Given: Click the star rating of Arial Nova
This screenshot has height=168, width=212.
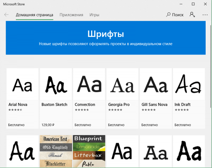Looking at the screenshot, I should click(x=15, y=110).
